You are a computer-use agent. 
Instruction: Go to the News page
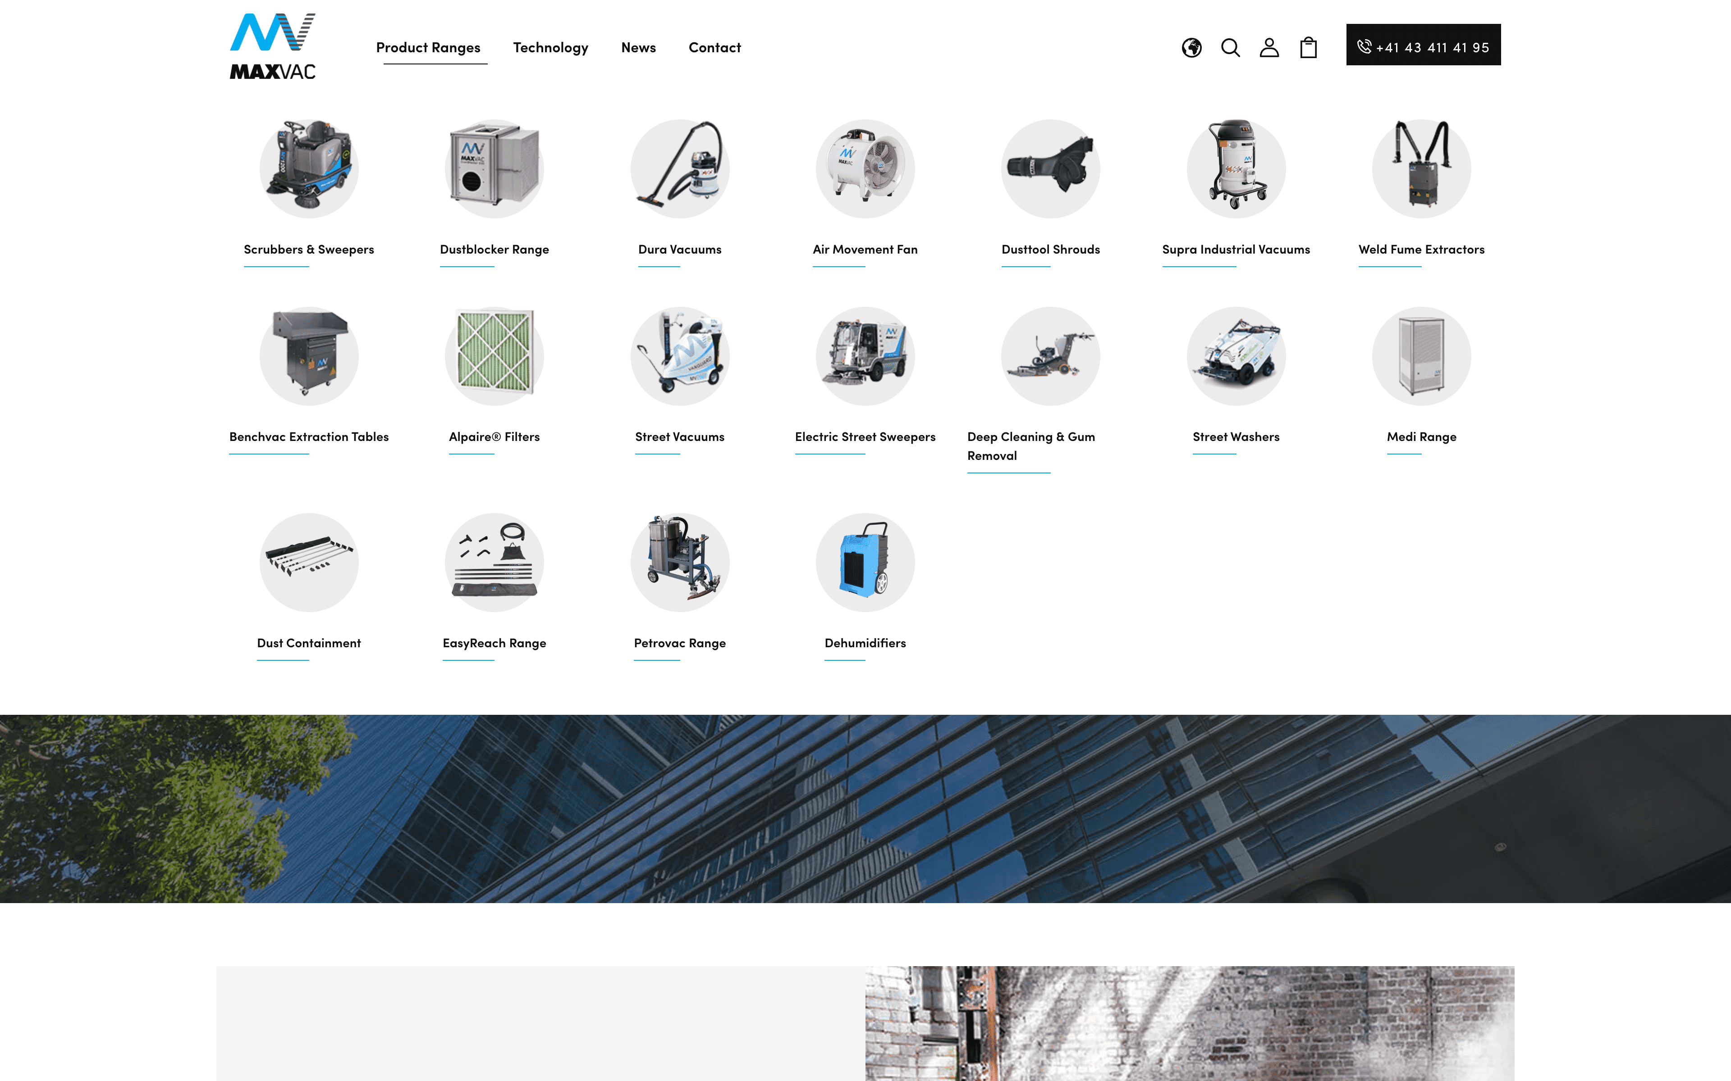pyautogui.click(x=638, y=48)
